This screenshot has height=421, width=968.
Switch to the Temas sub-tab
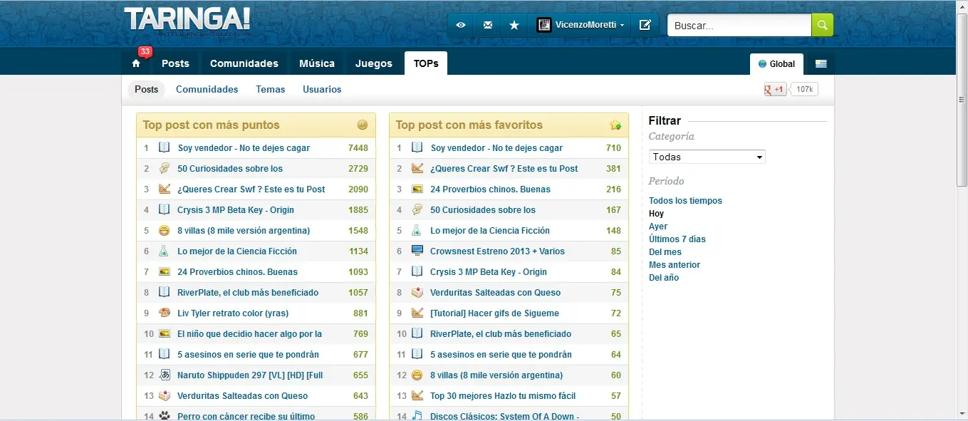click(x=271, y=89)
